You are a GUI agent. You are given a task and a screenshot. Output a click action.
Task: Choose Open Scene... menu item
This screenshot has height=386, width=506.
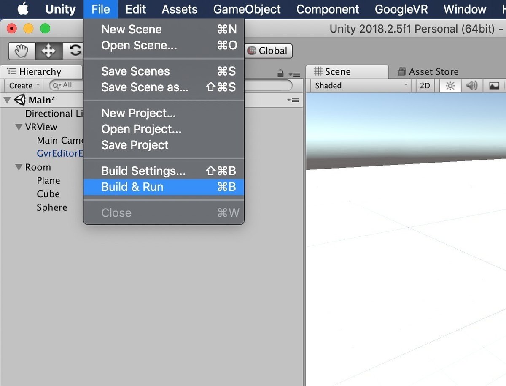[x=164, y=45]
